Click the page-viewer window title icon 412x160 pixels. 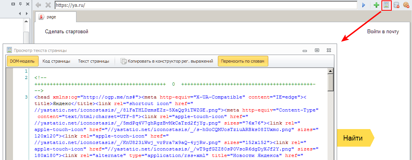coord(10,50)
